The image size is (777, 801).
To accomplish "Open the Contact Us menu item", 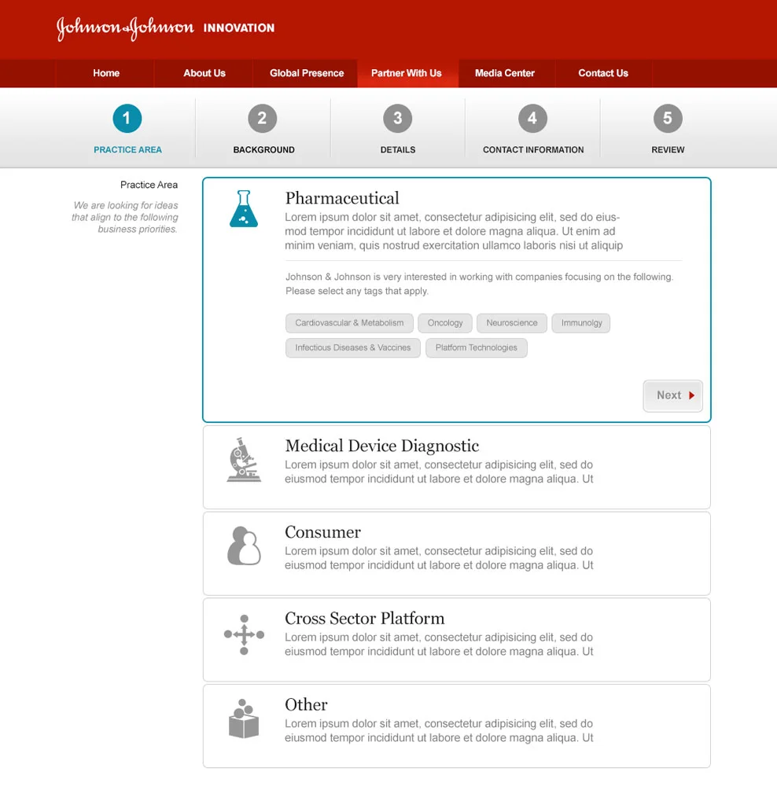I will tap(603, 73).
